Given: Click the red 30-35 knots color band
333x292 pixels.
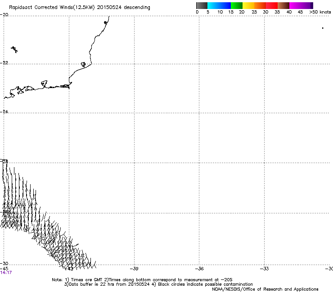Looking at the screenshot, I should click(272, 5).
